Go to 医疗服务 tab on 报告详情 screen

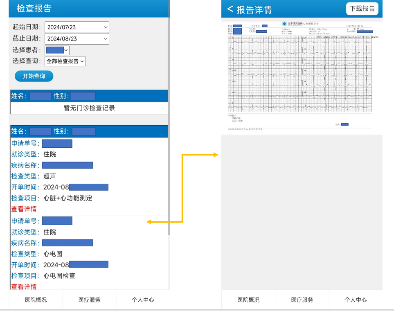[x=302, y=300]
